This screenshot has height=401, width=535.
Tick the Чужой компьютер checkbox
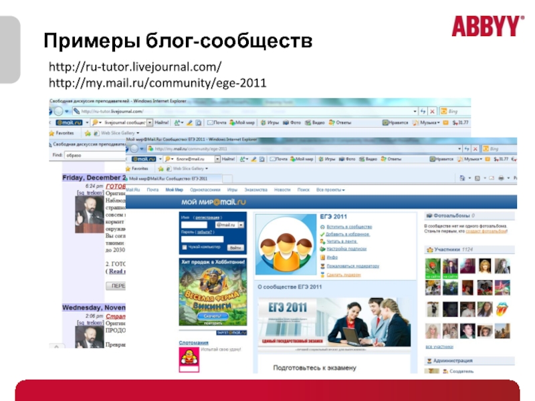click(x=185, y=247)
